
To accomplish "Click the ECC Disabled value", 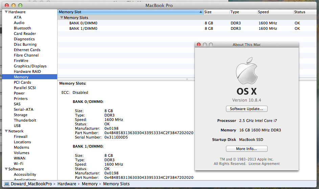I will (81, 92).
